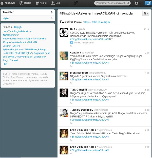Switch to Takip ettiğin kişiler filter
Screen dimensions: 152x158
(101, 22)
